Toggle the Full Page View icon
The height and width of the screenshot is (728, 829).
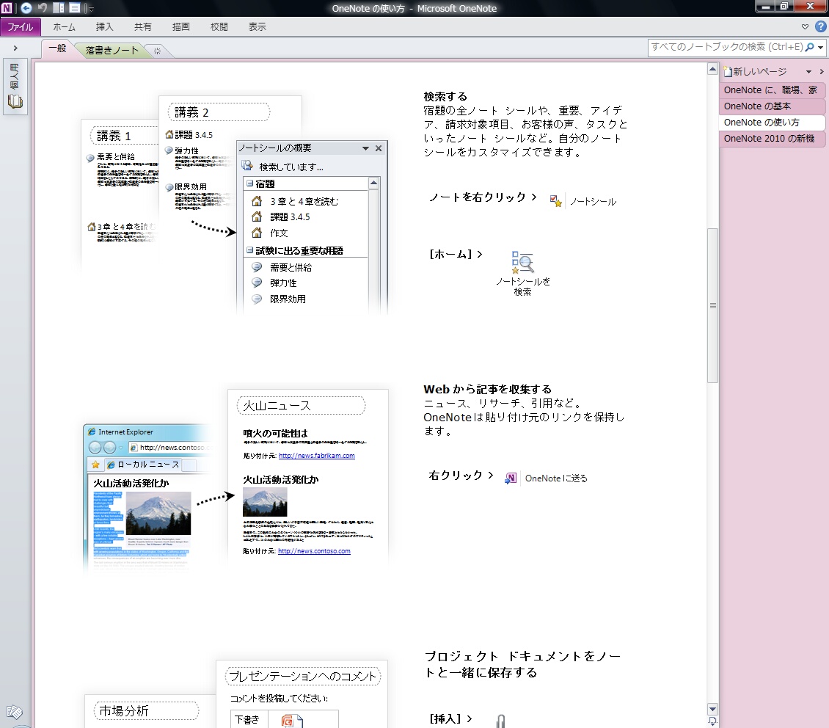[x=75, y=8]
